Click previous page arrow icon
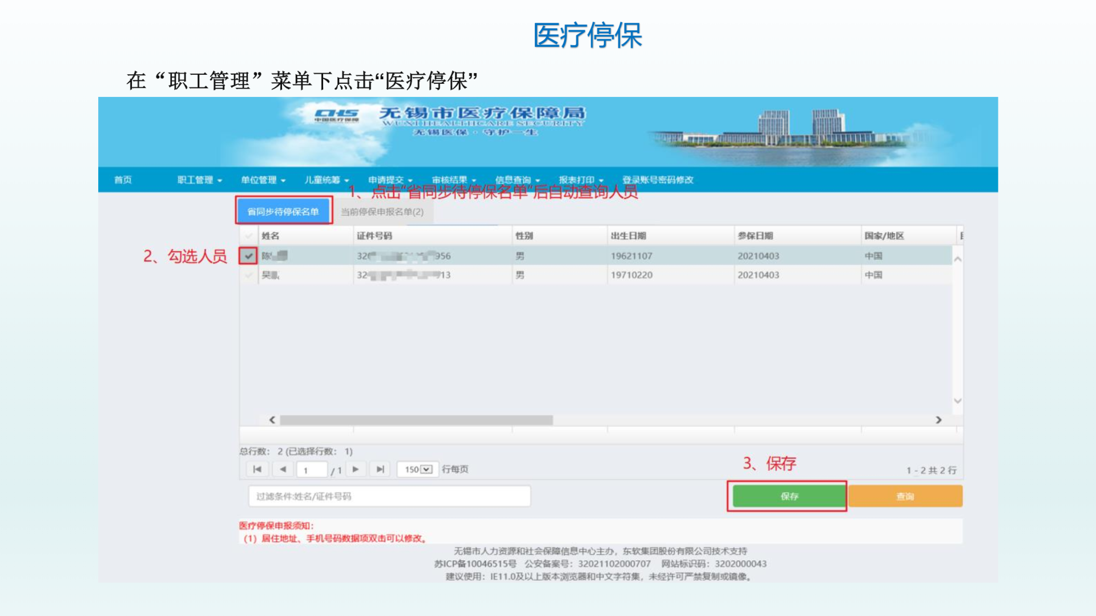 pyautogui.click(x=283, y=469)
